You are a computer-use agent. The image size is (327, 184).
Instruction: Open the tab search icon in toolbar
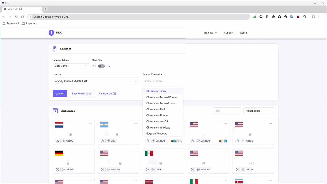(314, 17)
